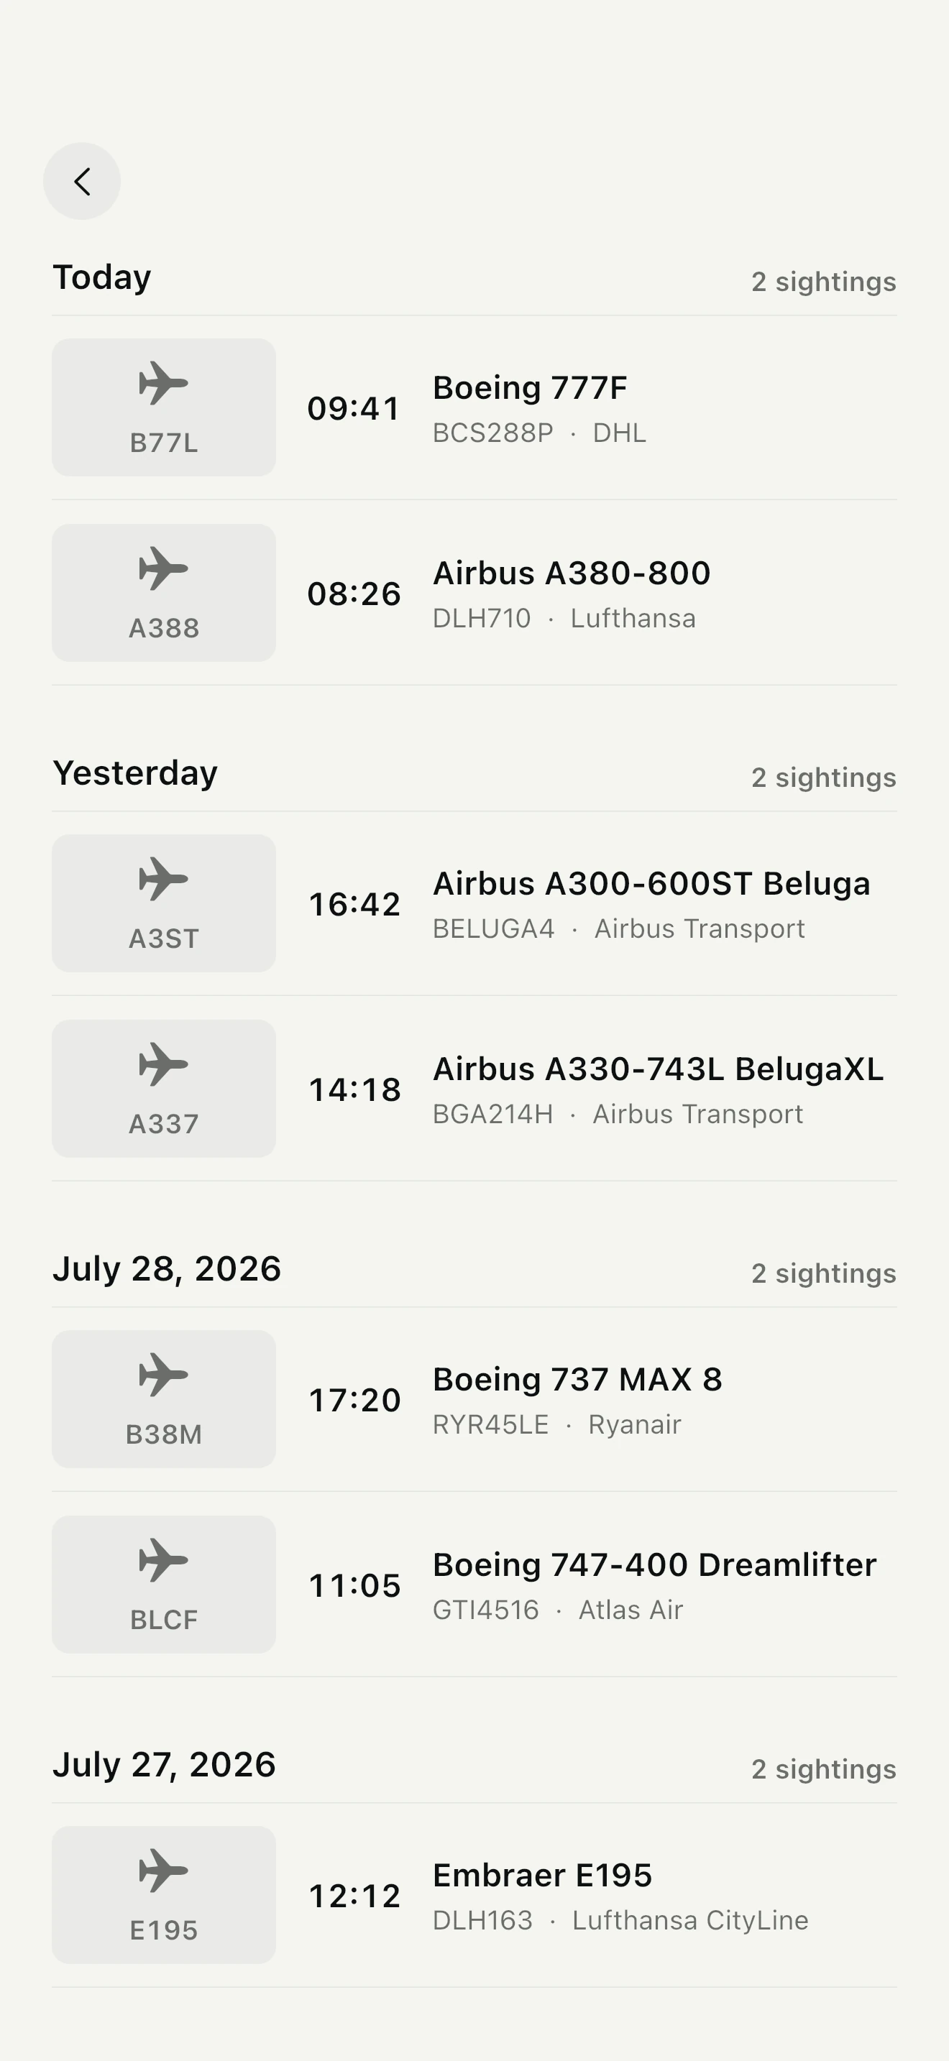
Task: Tap the B38M airplane icon tile
Action: 164,1399
